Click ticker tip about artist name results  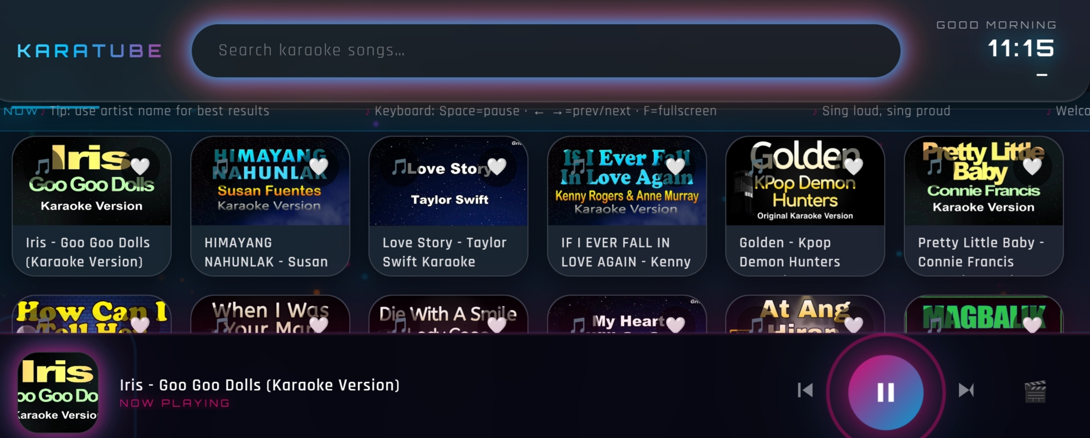pos(159,111)
